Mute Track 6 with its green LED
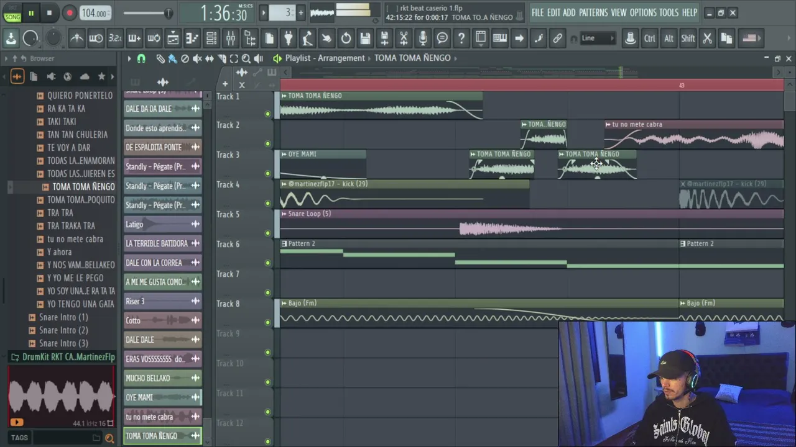Screen dimensions: 796x447 (268, 263)
